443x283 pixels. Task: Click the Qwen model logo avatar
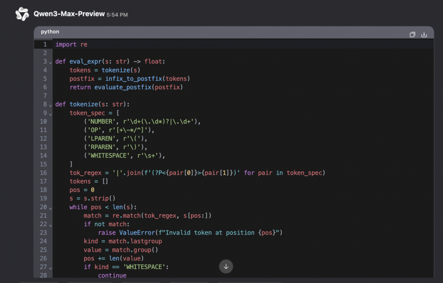22,14
